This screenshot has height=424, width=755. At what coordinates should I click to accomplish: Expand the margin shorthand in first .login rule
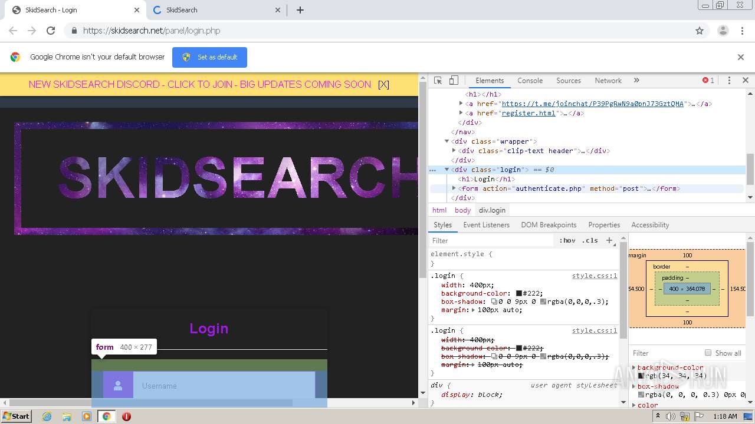[474, 310]
